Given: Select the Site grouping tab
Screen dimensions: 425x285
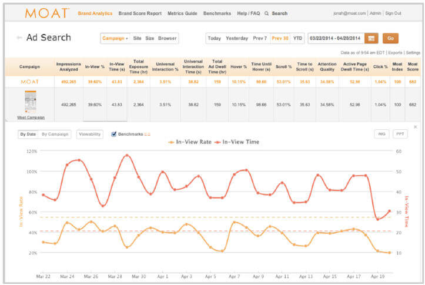Looking at the screenshot, I should (x=137, y=38).
